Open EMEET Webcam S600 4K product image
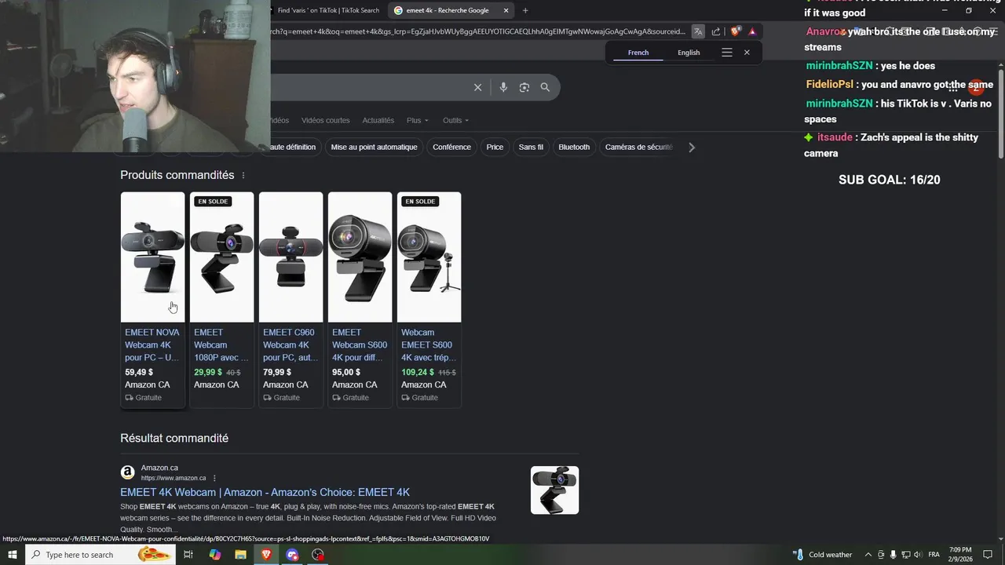 tap(360, 257)
